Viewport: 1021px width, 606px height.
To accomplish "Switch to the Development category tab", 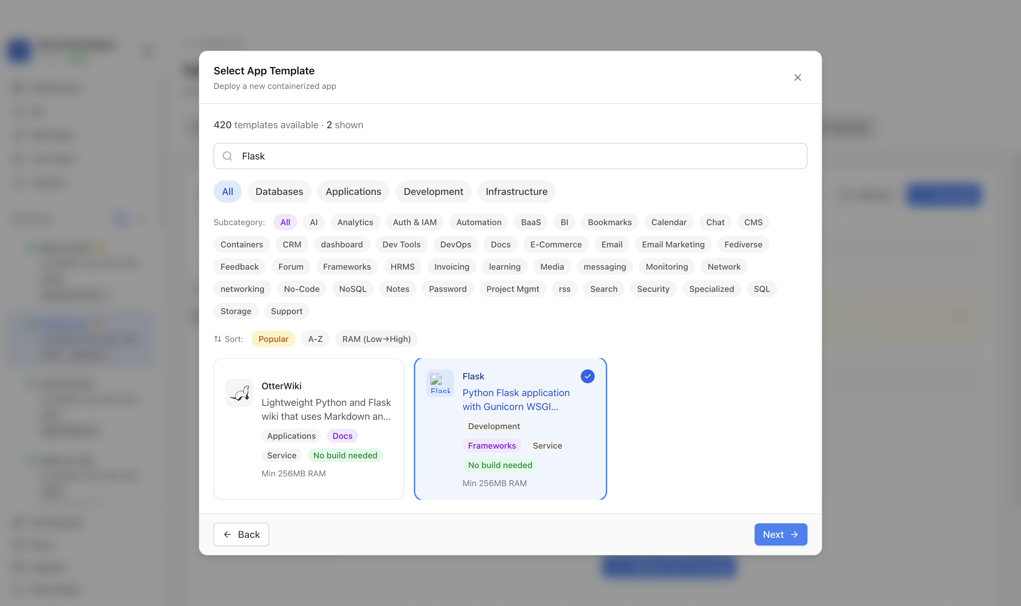I will point(433,191).
